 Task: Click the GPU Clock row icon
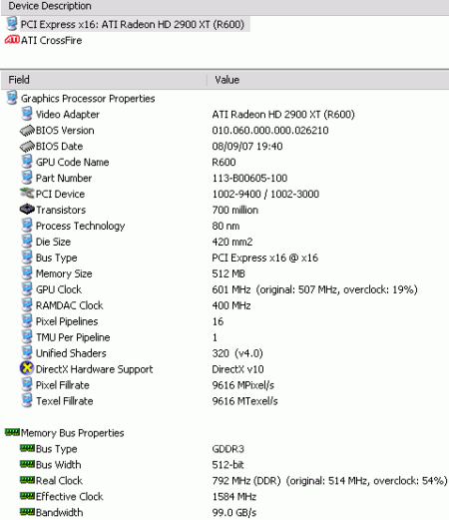coord(27,289)
